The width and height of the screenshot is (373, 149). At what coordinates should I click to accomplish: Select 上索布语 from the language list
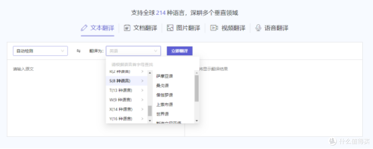click(x=165, y=104)
